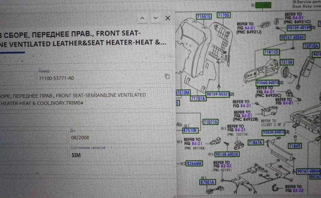This screenshot has width=321, height=198.
Task: Select part label 71071S
Action: click(210, 122)
